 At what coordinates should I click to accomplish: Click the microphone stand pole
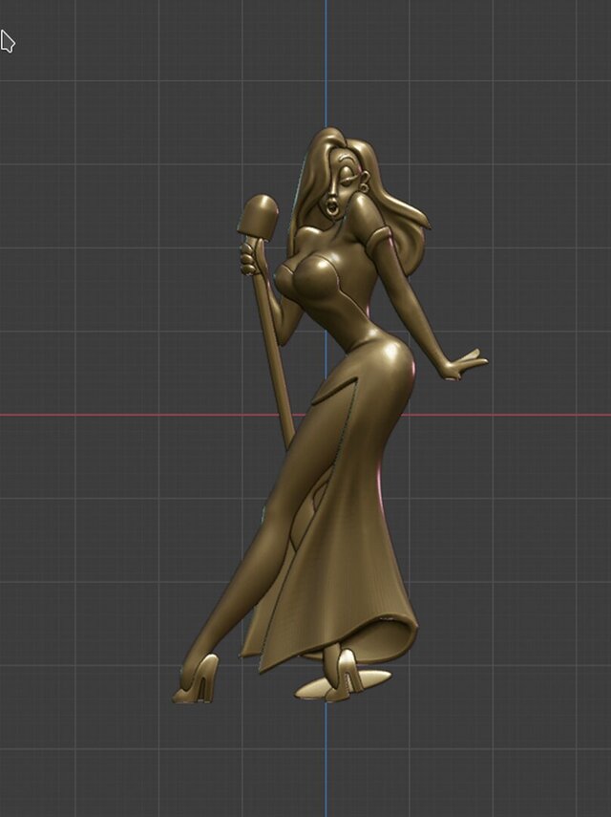(x=277, y=363)
